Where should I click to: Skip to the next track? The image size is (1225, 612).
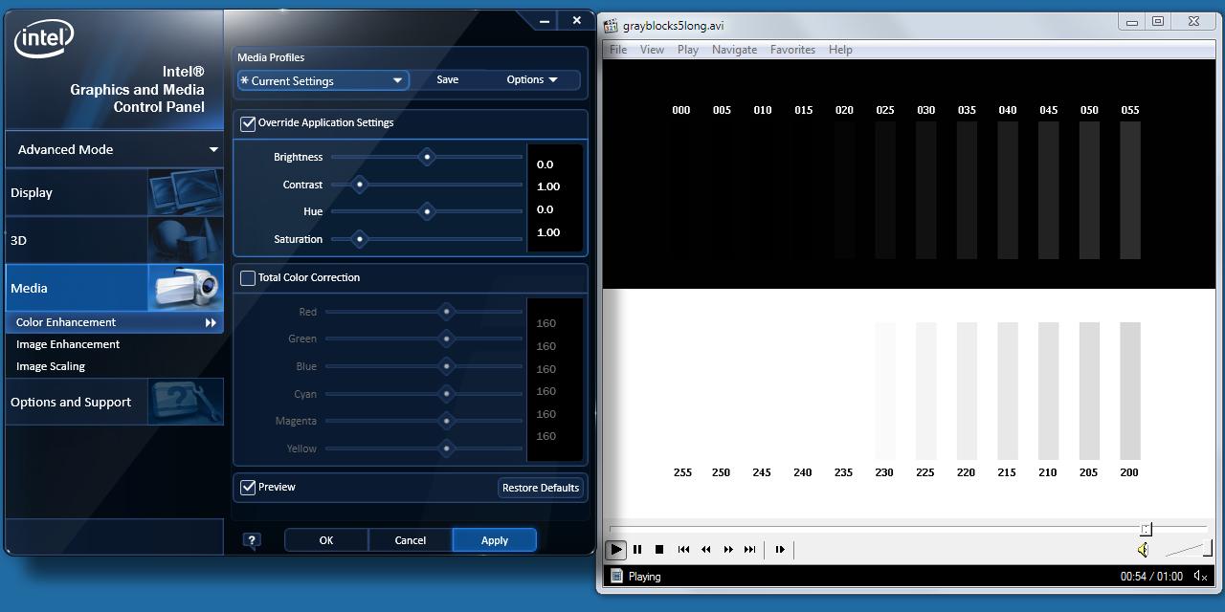click(x=750, y=549)
